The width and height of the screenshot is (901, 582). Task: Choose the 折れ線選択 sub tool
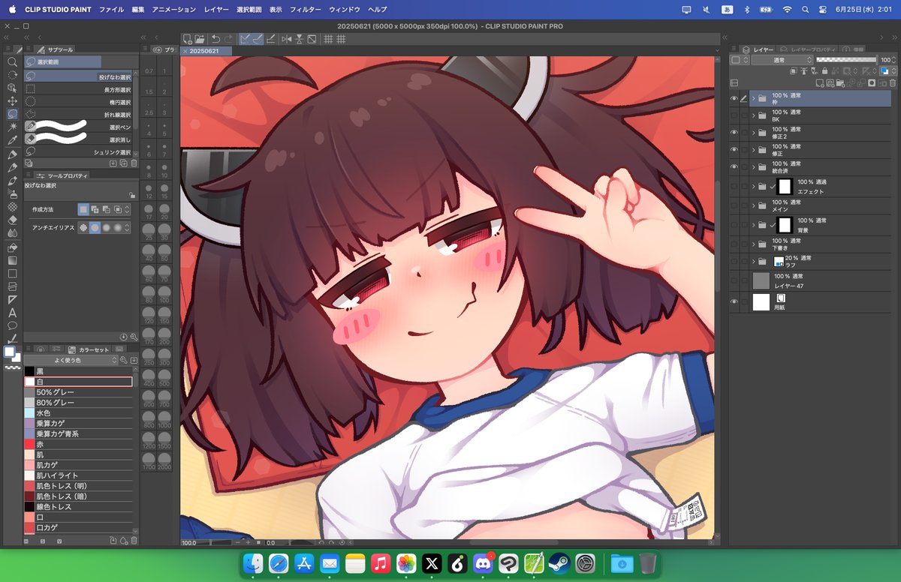point(79,115)
